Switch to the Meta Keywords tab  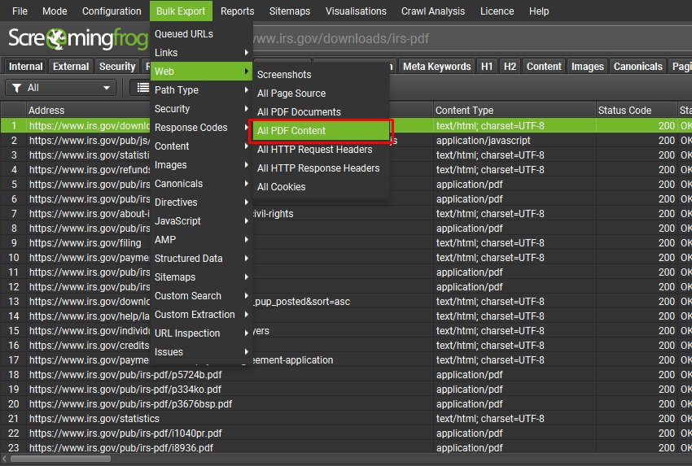tap(437, 67)
